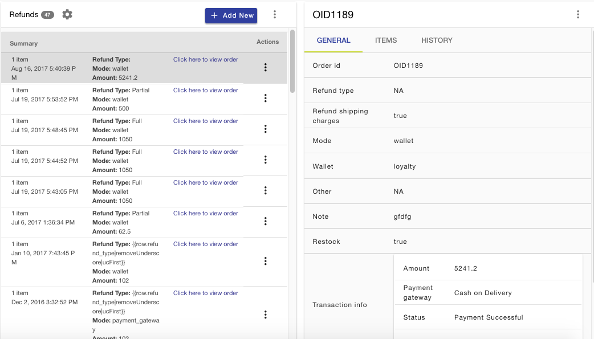Viewport: 594px width, 339px height.
Task: Open actions menu for Dec 2, 2016 refund
Action: pyautogui.click(x=266, y=315)
